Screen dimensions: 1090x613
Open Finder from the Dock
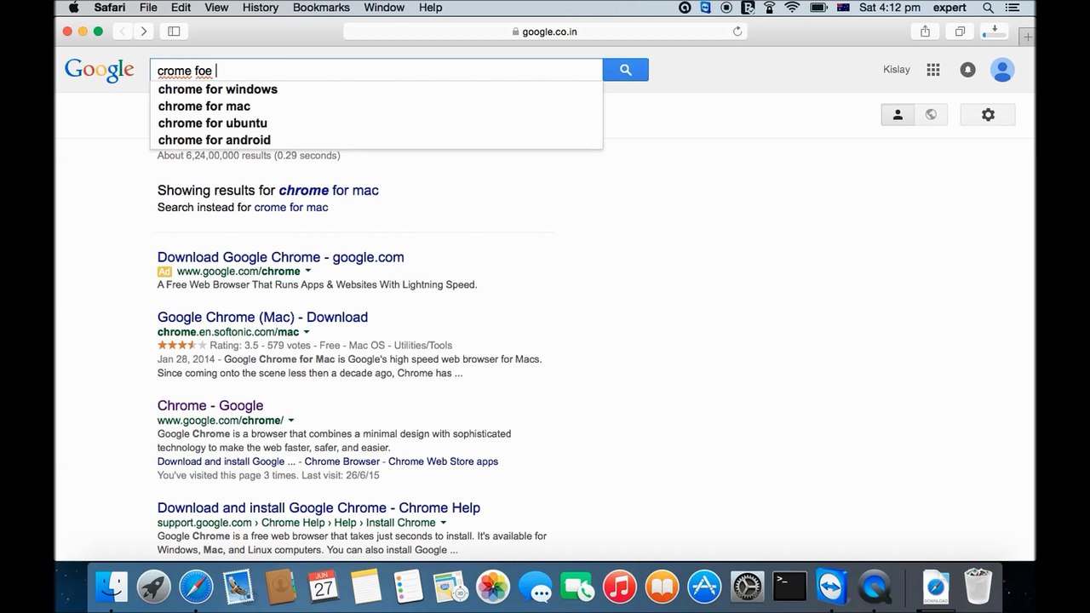pyautogui.click(x=112, y=587)
